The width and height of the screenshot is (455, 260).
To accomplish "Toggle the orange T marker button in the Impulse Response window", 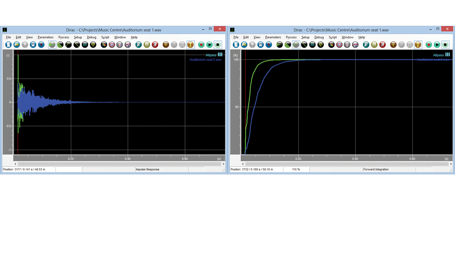I will click(x=190, y=45).
